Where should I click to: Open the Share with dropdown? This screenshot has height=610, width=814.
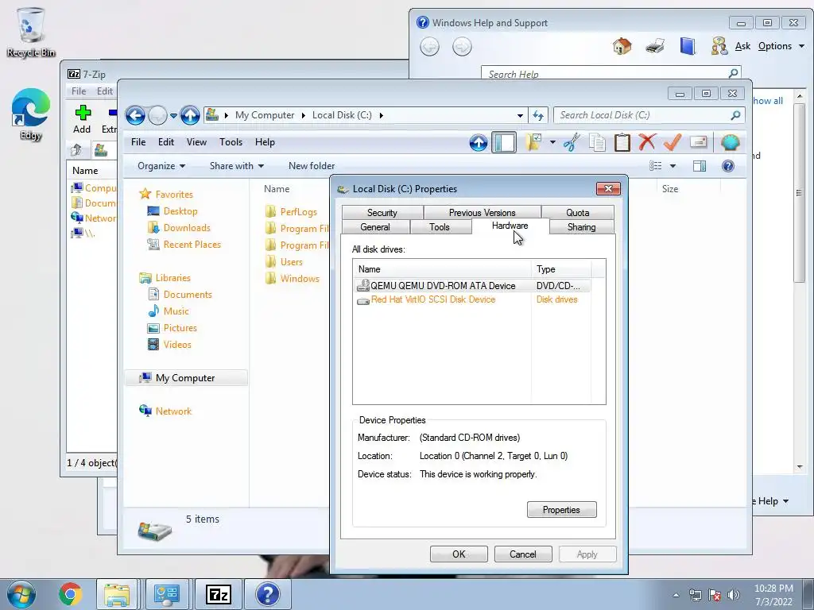(x=237, y=166)
